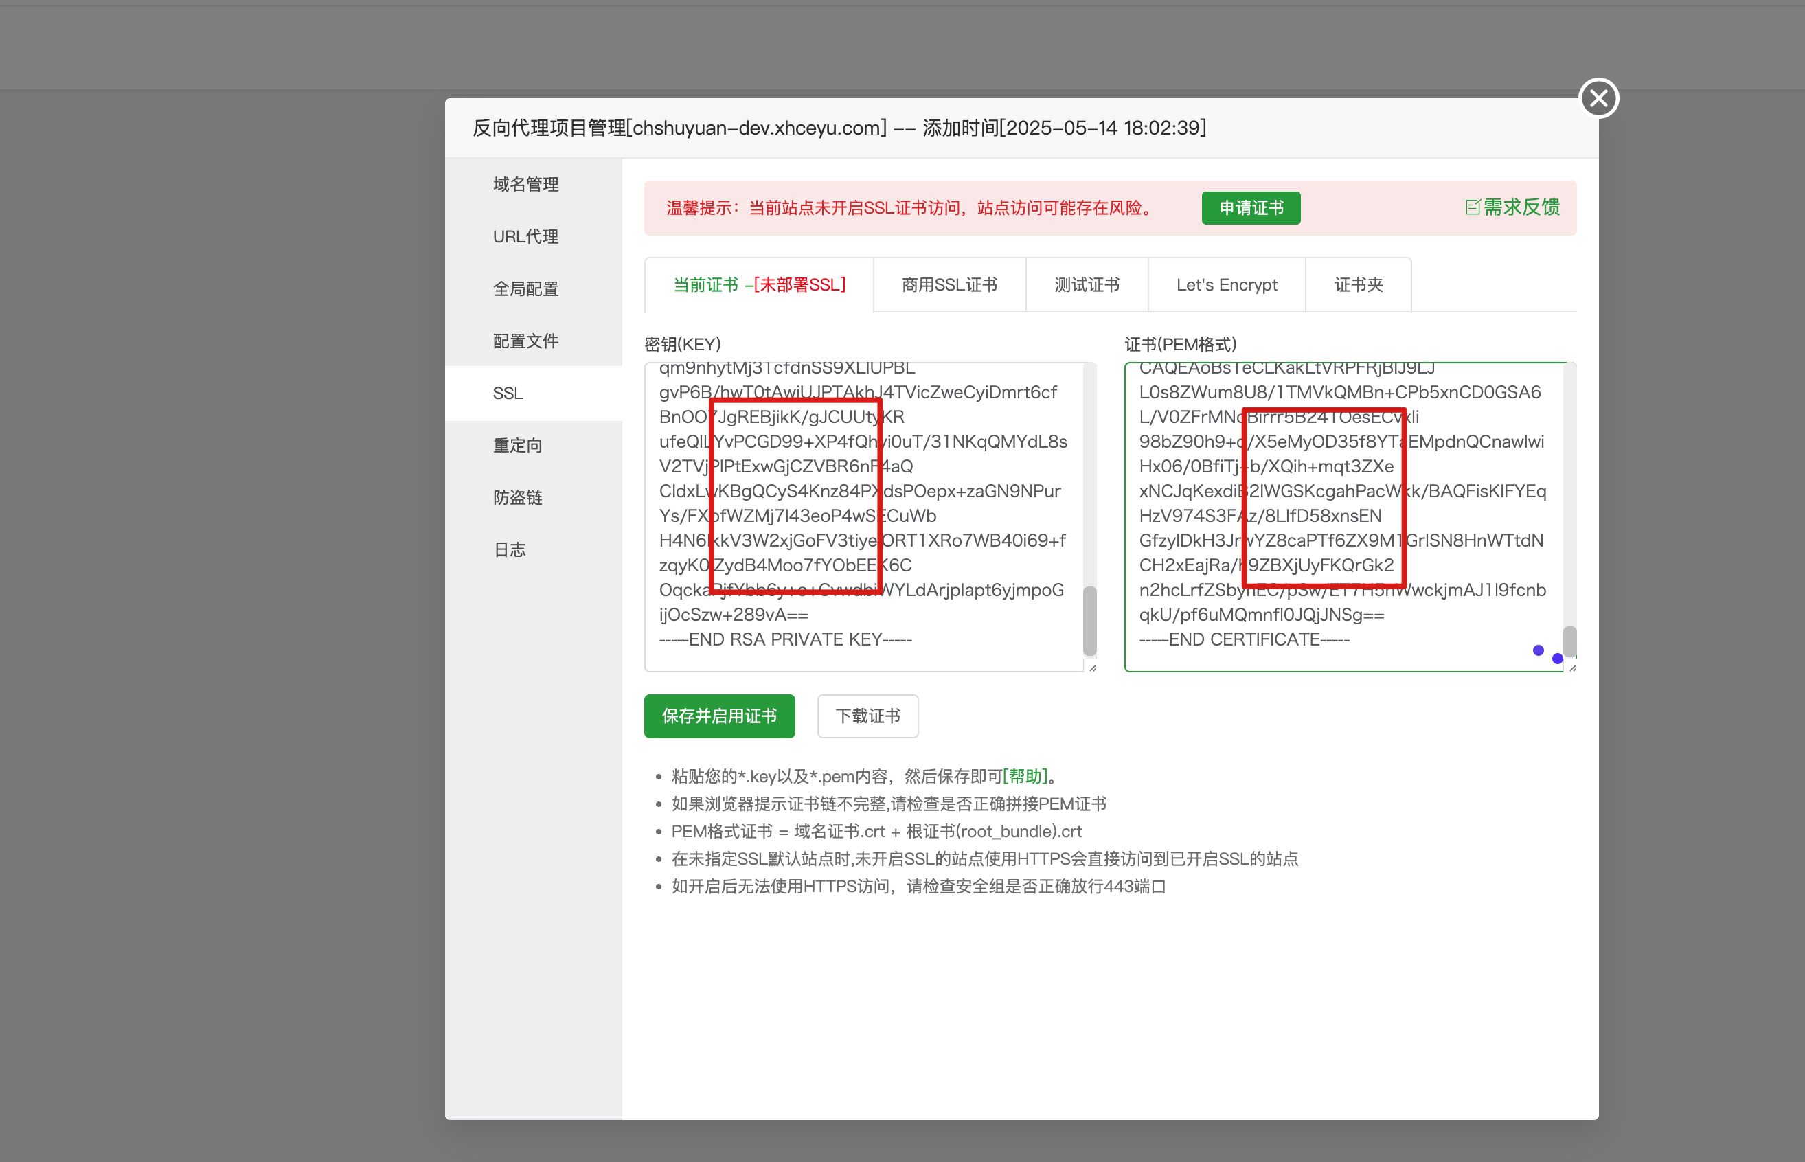Go to URL代理 sidebar item
This screenshot has height=1162, width=1805.
[525, 236]
